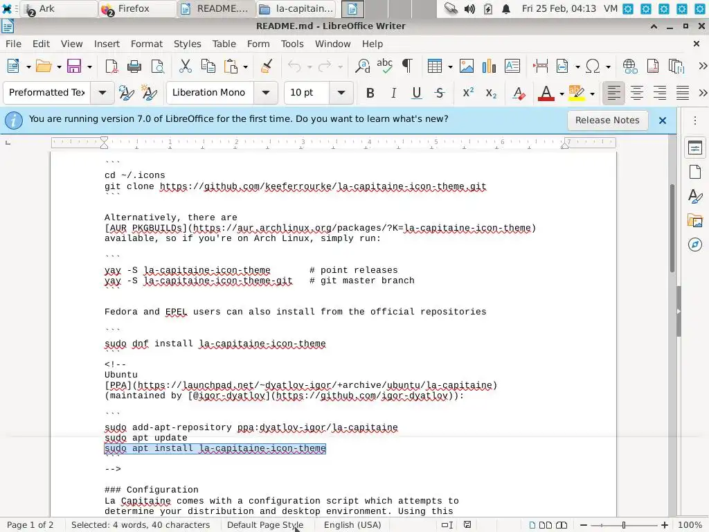The image size is (709, 532).
Task: Toggle superscript
Action: click(x=468, y=94)
